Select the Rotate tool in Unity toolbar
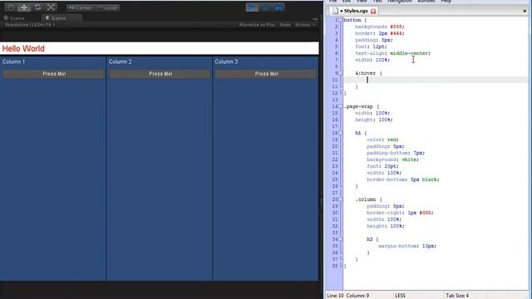 coord(37,7)
